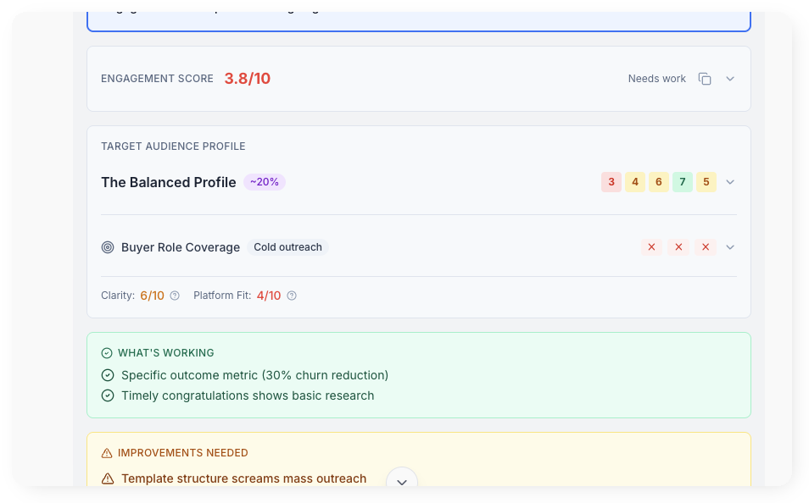The height and width of the screenshot is (503, 809).
Task: Toggle the last red X marker
Action: [706, 246]
